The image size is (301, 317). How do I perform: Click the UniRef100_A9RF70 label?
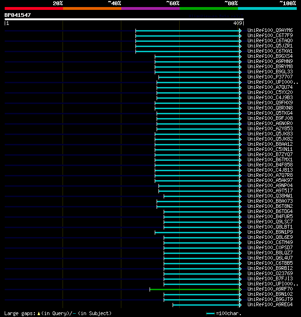coord(270,289)
